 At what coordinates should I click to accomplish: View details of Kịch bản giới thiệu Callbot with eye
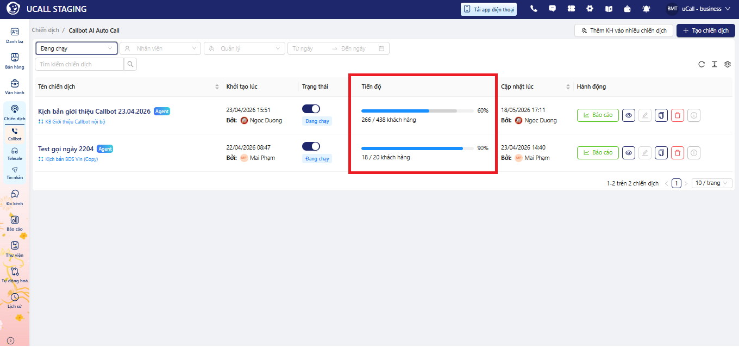(629, 115)
